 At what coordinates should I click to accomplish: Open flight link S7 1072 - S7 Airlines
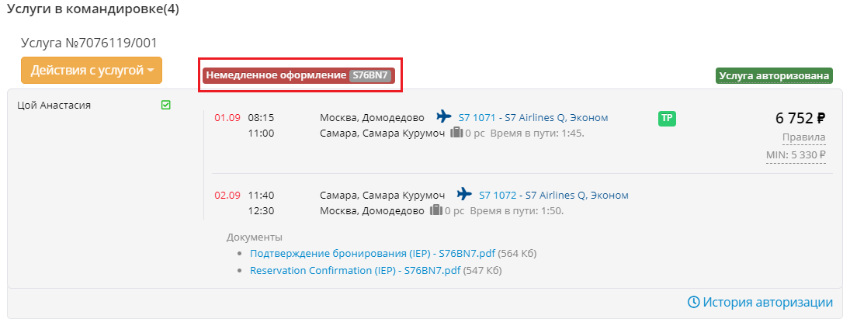[x=553, y=196]
